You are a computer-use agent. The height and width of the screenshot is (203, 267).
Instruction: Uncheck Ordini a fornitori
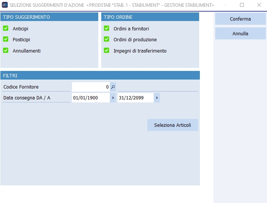click(x=106, y=28)
